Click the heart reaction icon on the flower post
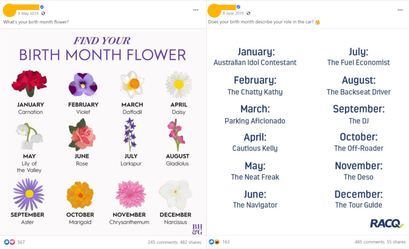Image resolution: width=409 pixels, height=249 pixels. pyautogui.click(x=12, y=242)
